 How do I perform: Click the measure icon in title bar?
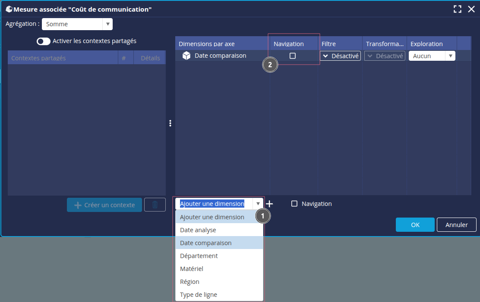click(8, 9)
